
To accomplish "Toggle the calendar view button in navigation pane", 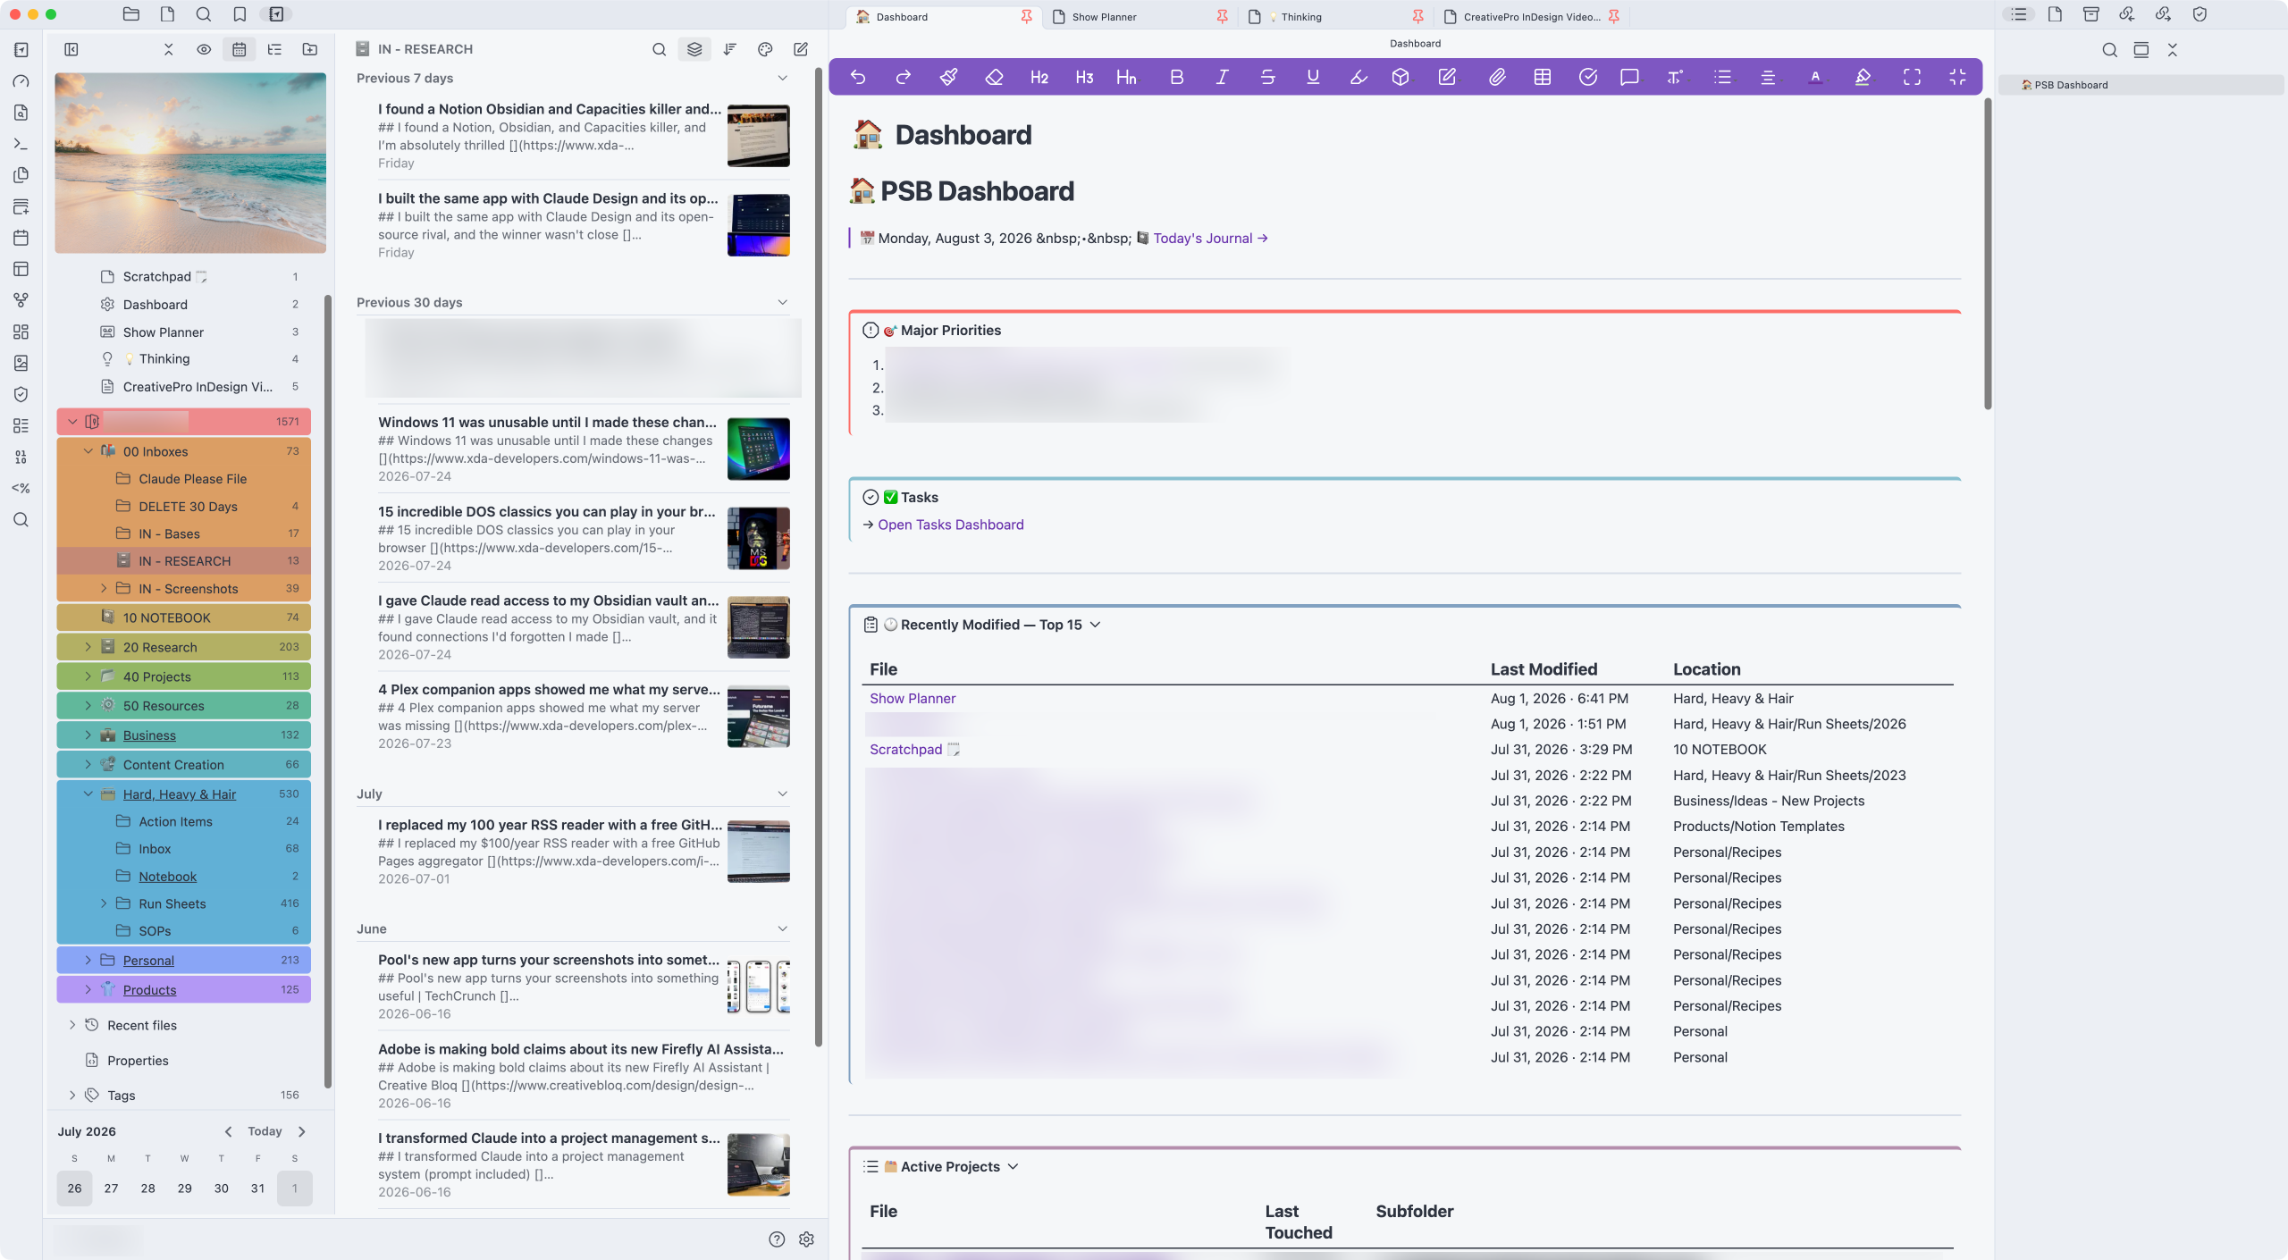I will (x=239, y=49).
